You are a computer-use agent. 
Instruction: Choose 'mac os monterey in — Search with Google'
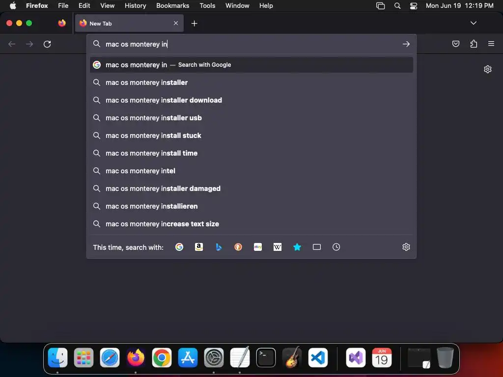click(x=251, y=65)
